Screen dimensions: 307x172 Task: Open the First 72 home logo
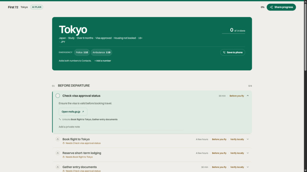coord(13,7)
